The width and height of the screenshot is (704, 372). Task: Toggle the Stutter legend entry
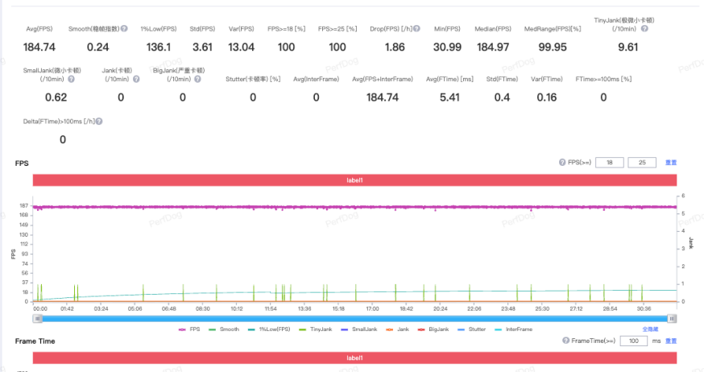point(471,329)
